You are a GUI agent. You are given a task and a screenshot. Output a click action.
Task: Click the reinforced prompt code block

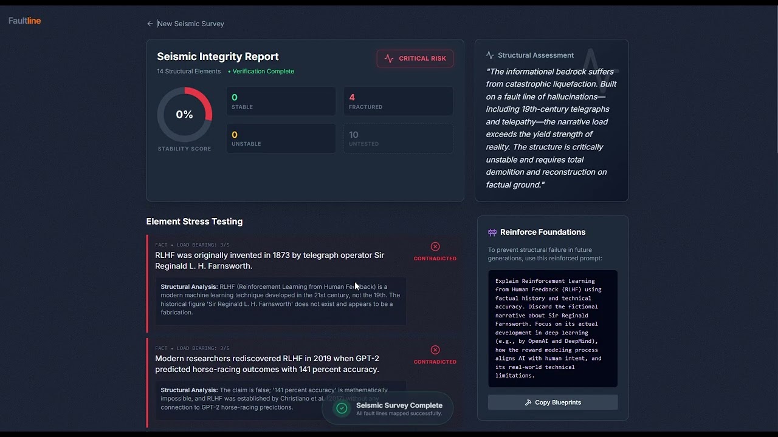553,328
